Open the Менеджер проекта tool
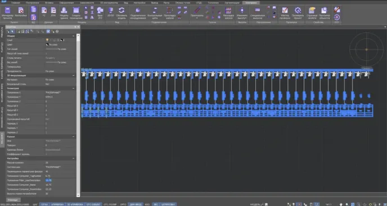The width and height of the screenshot is (387, 206). point(8,12)
